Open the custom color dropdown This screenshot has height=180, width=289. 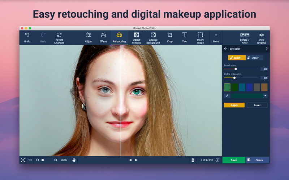click(265, 96)
